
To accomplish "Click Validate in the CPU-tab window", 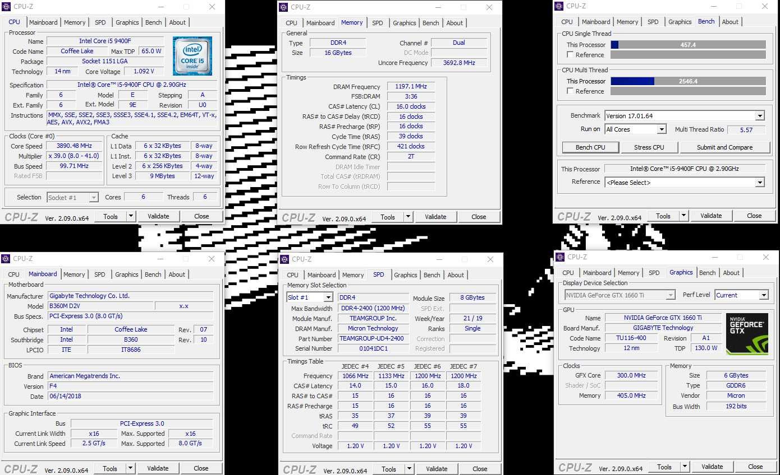I will point(158,216).
